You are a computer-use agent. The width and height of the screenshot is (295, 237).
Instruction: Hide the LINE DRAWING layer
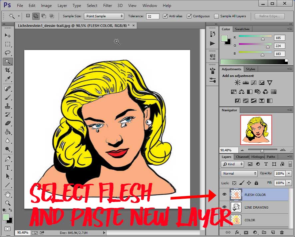point(224,207)
